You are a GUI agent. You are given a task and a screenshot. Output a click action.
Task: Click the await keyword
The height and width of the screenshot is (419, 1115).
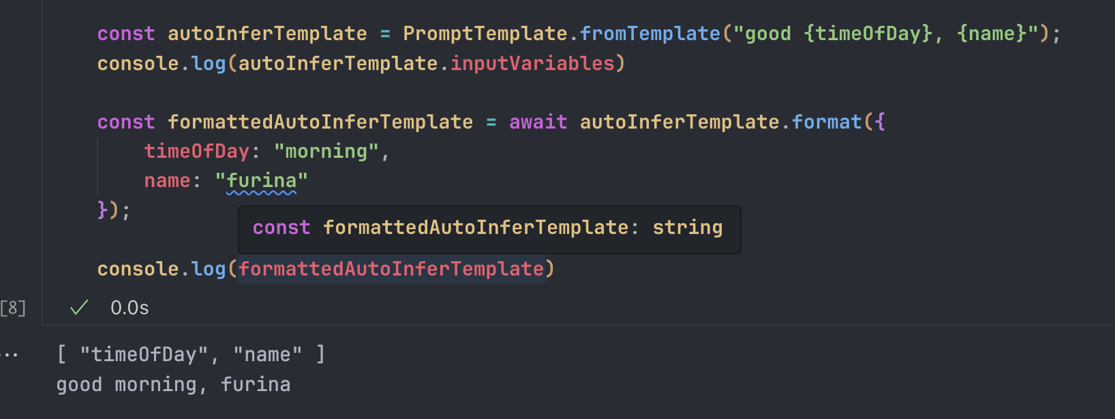(538, 122)
